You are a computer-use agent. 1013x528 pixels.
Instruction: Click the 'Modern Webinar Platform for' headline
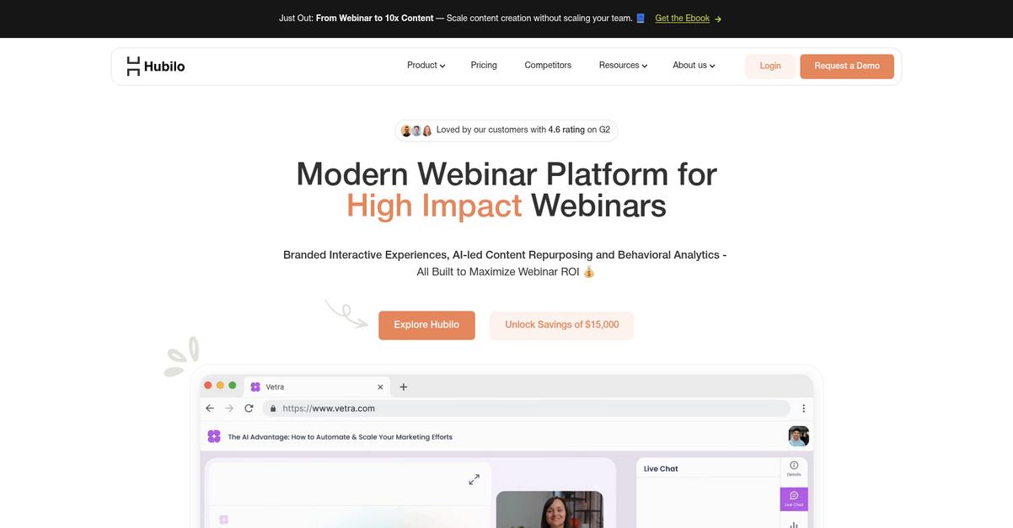pos(506,174)
